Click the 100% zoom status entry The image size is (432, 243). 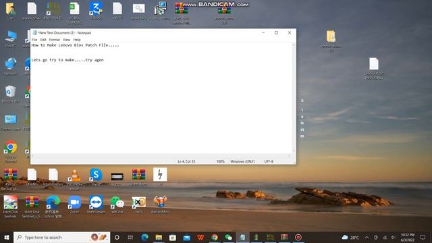click(221, 161)
